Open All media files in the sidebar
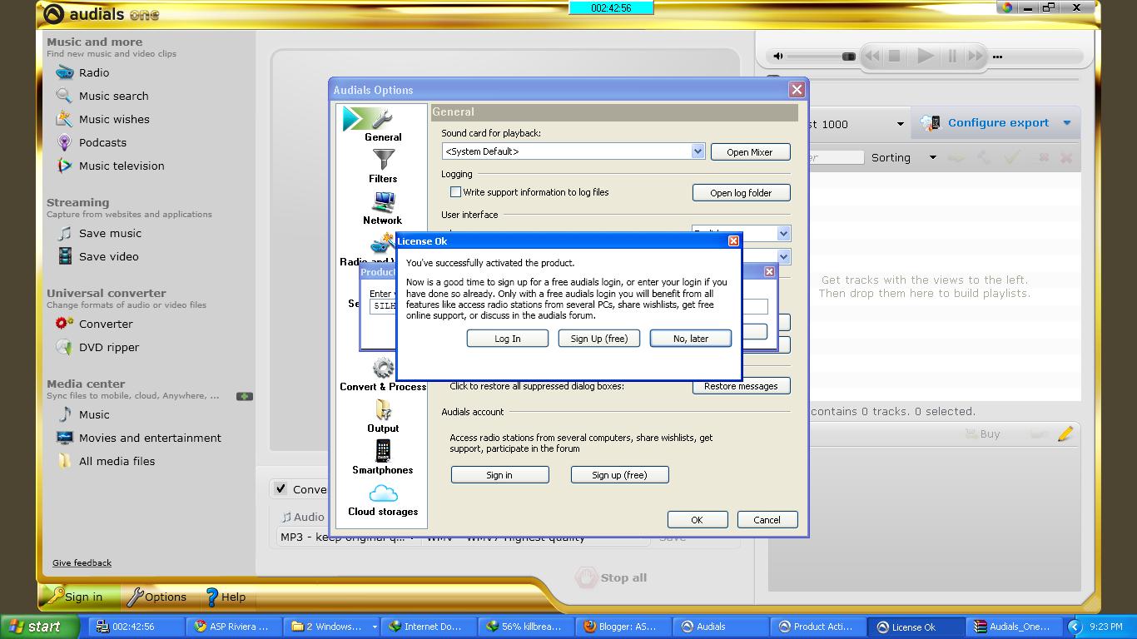This screenshot has width=1137, height=639. point(105,461)
